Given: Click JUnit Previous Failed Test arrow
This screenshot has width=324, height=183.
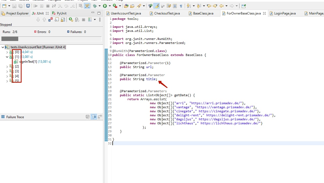Looking at the screenshot, I should tap(44, 20).
